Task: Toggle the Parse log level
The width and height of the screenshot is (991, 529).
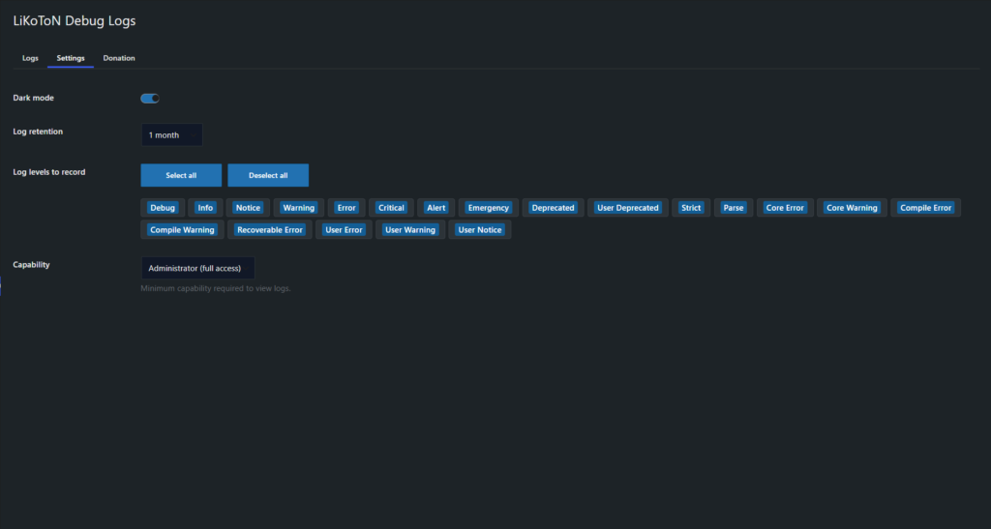Action: (x=734, y=208)
